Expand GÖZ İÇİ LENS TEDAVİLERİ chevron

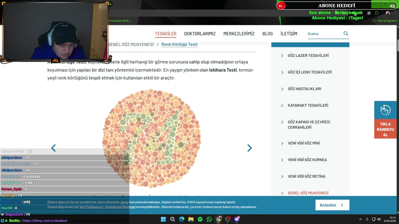coord(282,72)
